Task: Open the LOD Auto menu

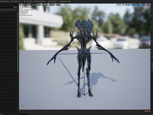Action: pyautogui.click(x=52, y=5)
